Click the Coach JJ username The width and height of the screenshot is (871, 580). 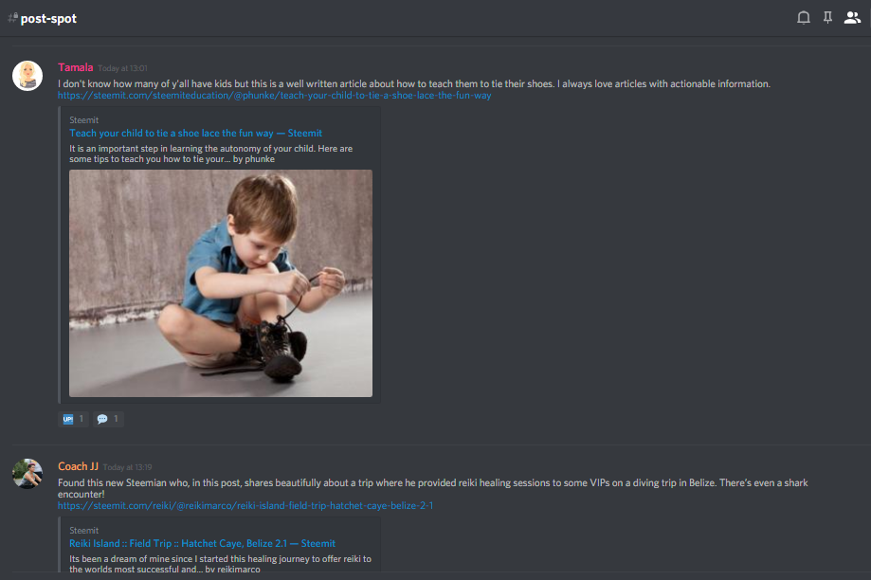(78, 466)
